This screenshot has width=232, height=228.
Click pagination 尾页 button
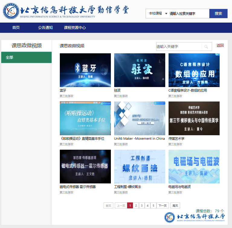click(175, 206)
